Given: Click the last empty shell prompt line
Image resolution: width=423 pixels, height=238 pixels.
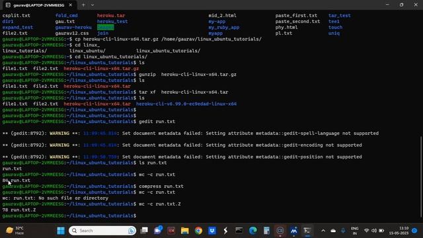Looking at the screenshot, I should 69,216.
